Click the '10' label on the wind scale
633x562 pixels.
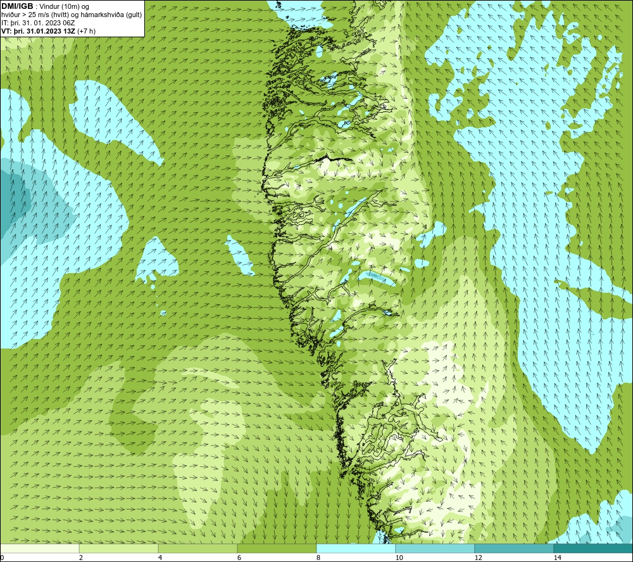(399, 558)
